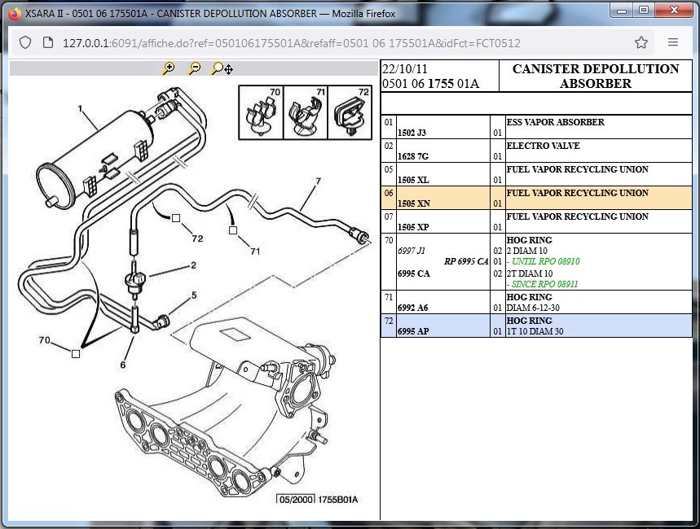The width and height of the screenshot is (700, 529).
Task: Click diagram label 6 union
Action: pos(123,365)
